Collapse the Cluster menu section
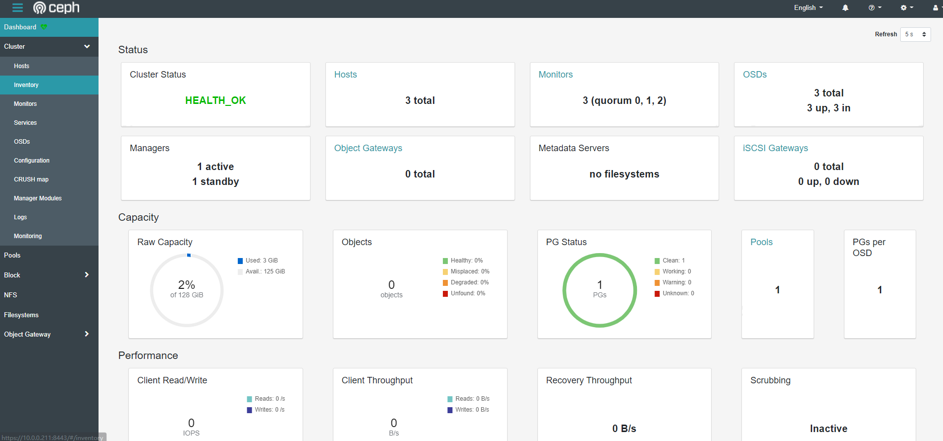943x441 pixels. (49, 46)
